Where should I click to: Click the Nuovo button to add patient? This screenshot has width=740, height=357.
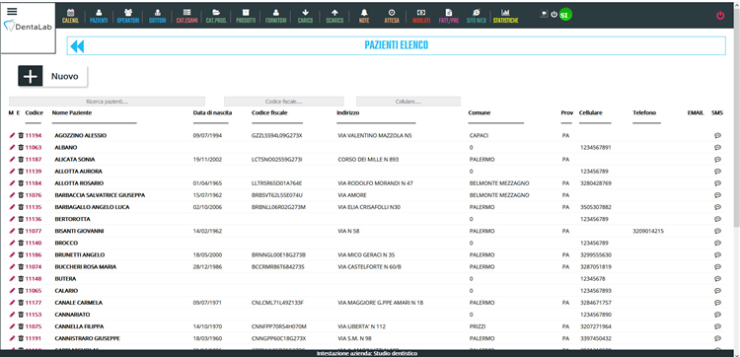pos(53,76)
